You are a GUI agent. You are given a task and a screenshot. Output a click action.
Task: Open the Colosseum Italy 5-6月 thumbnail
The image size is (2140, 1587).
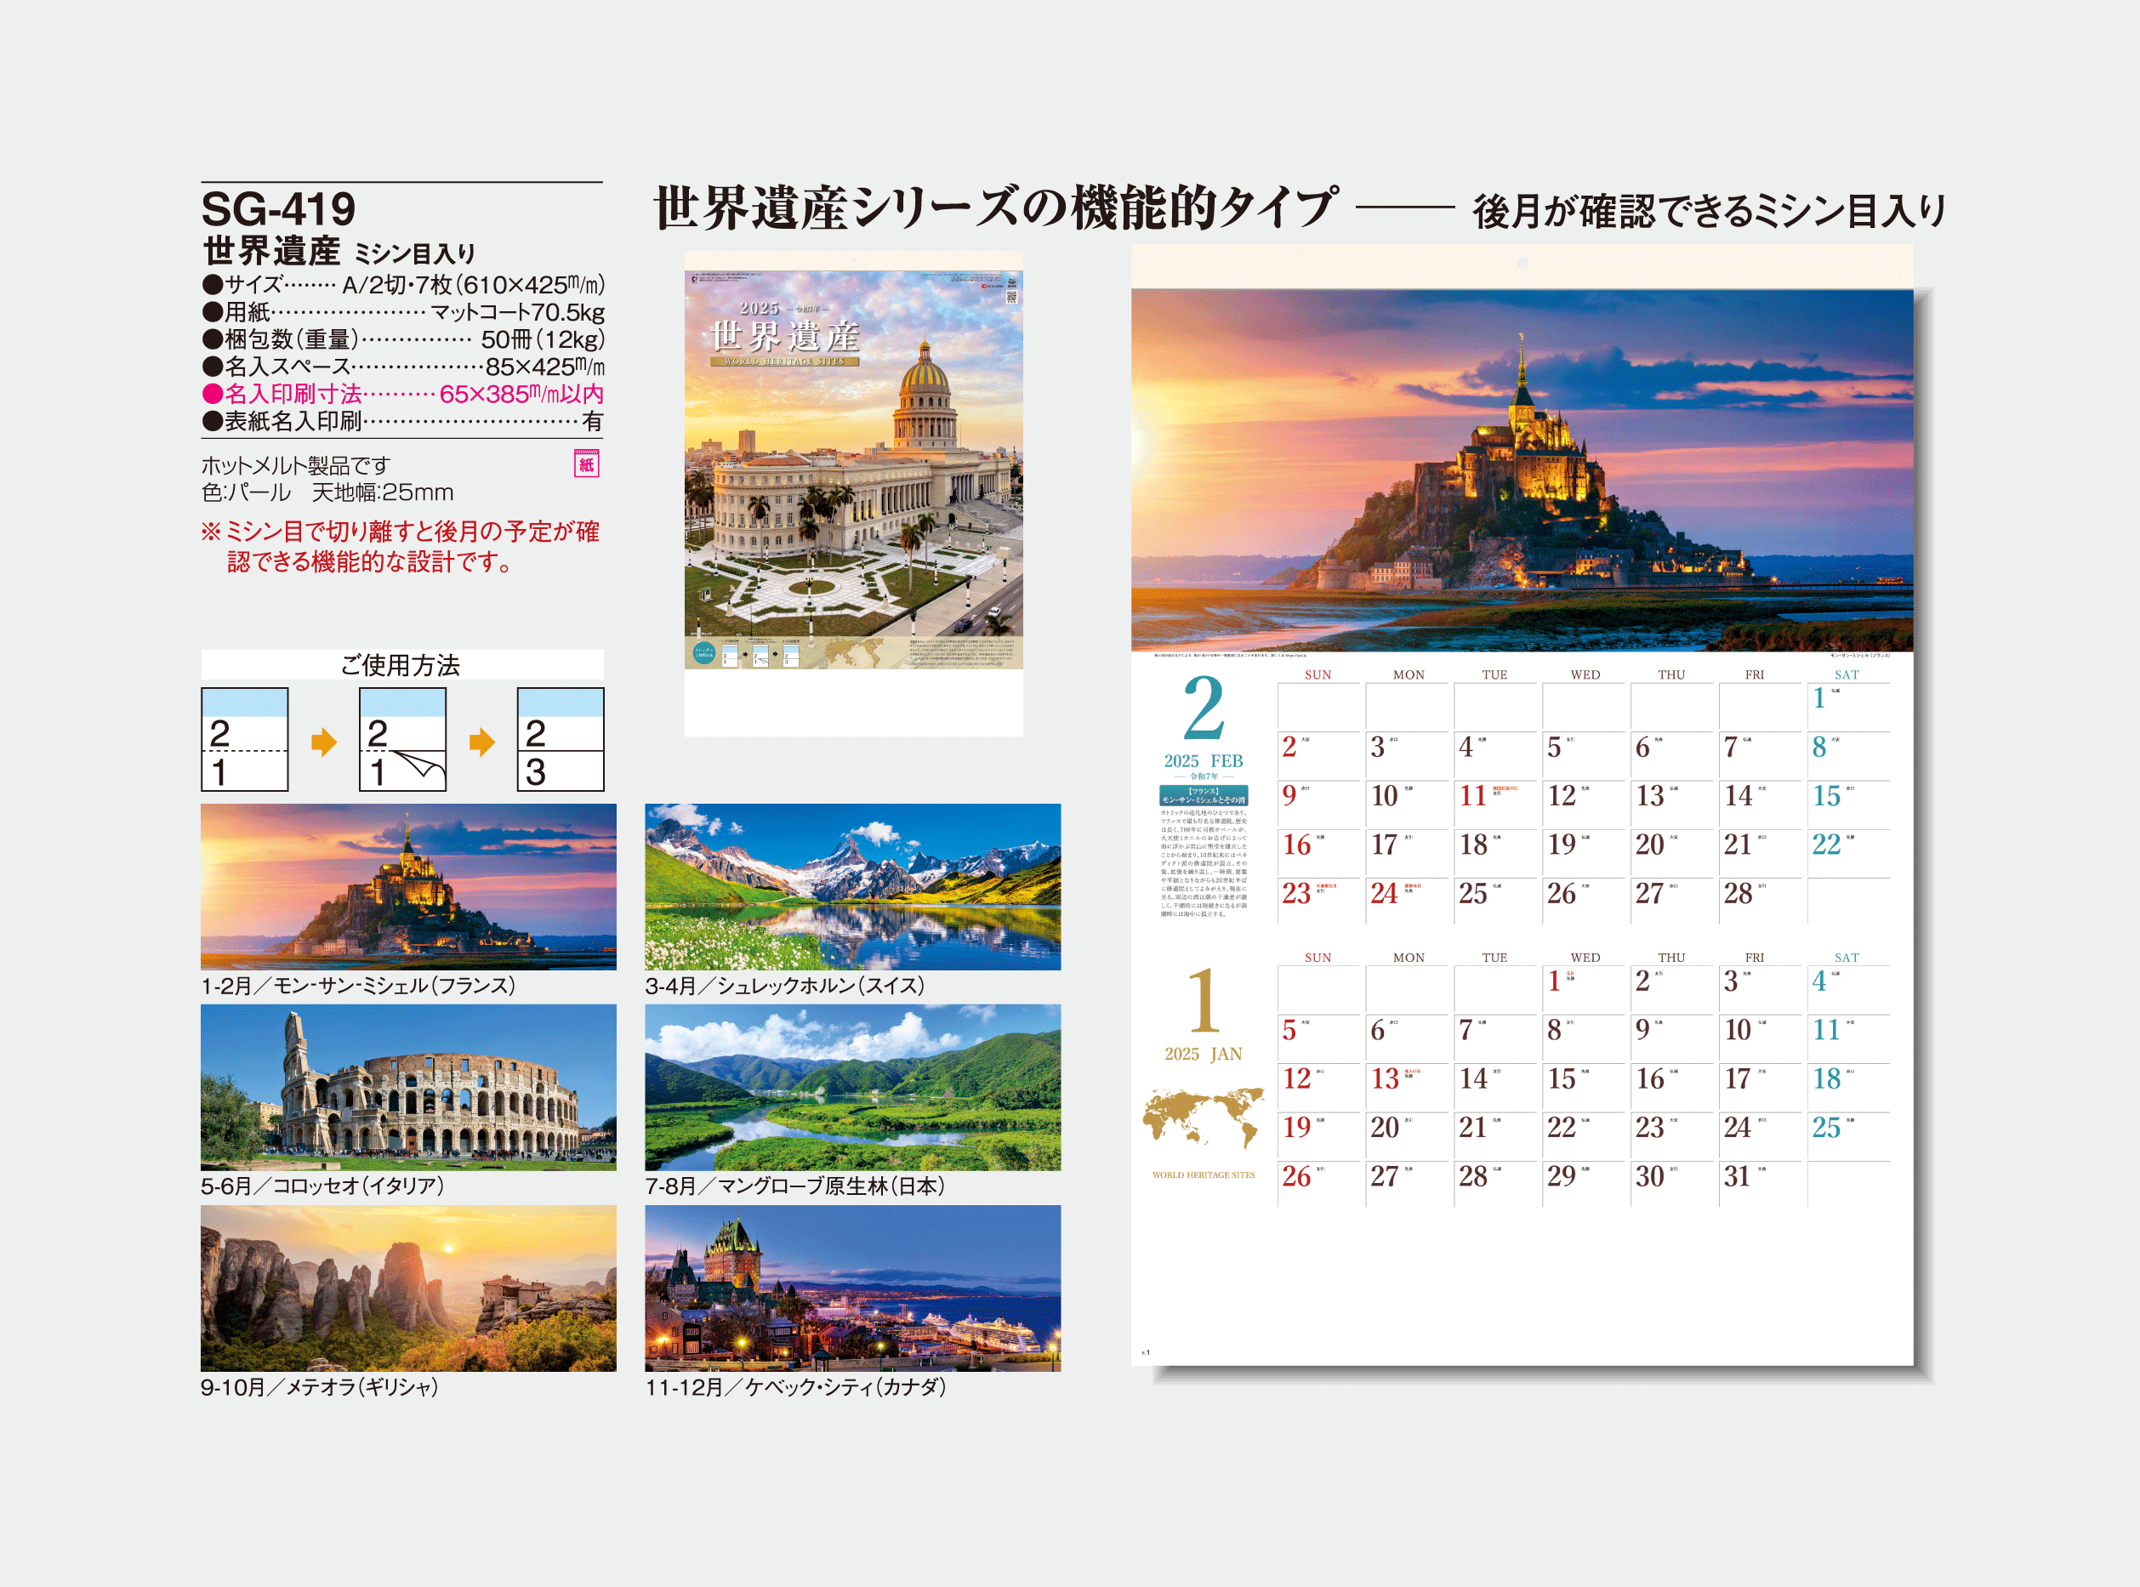(408, 1087)
